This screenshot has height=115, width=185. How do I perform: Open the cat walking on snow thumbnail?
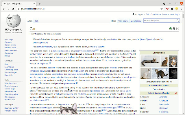pyautogui.click(x=160, y=73)
